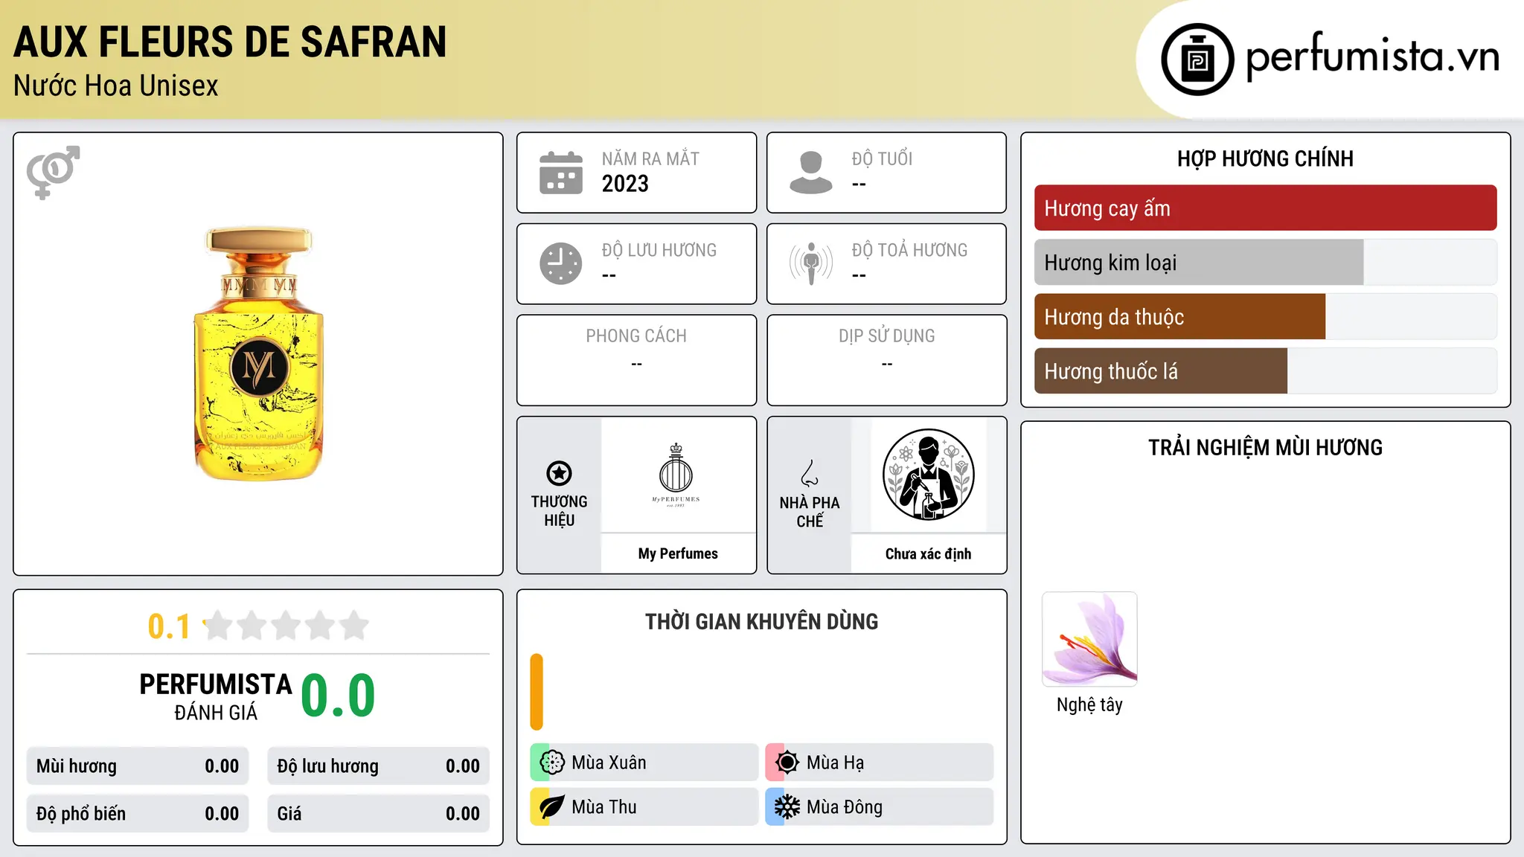Click the sillage icon beside Độ toả hương

tap(811, 263)
